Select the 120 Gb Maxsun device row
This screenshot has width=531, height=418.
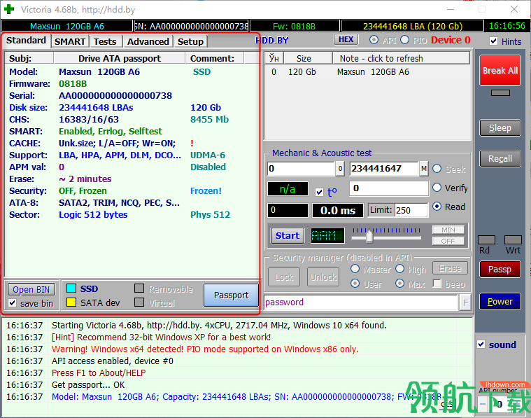[367, 72]
